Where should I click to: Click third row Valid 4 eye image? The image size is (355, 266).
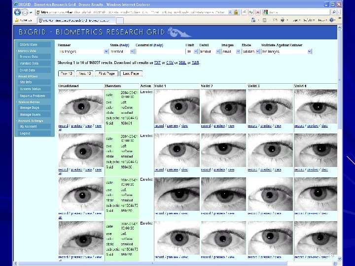[316, 194]
